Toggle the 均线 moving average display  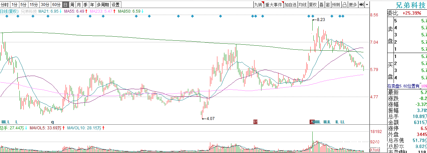tap(303, 5)
